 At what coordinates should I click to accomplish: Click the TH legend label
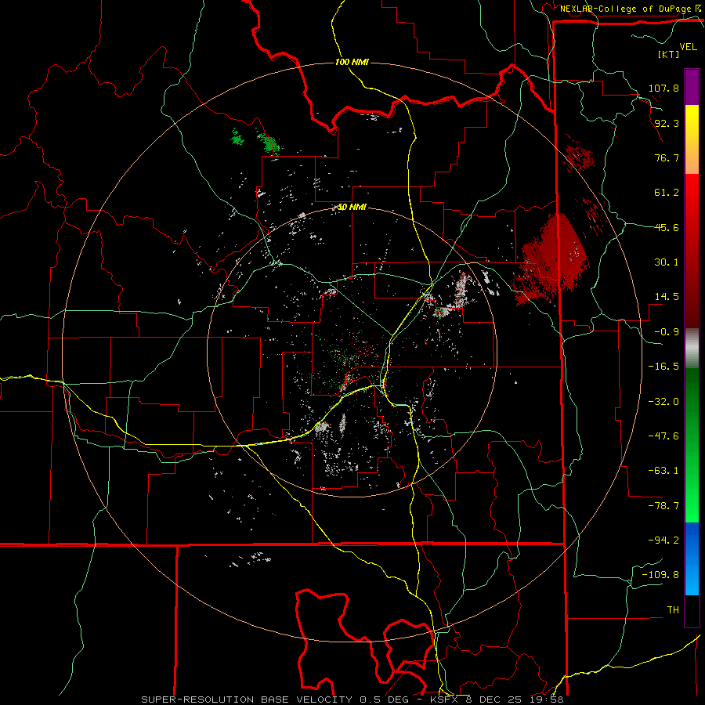(x=673, y=609)
